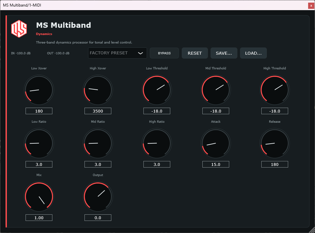Click the Low Threshold knob
The image size is (315, 233).
pyautogui.click(x=157, y=90)
